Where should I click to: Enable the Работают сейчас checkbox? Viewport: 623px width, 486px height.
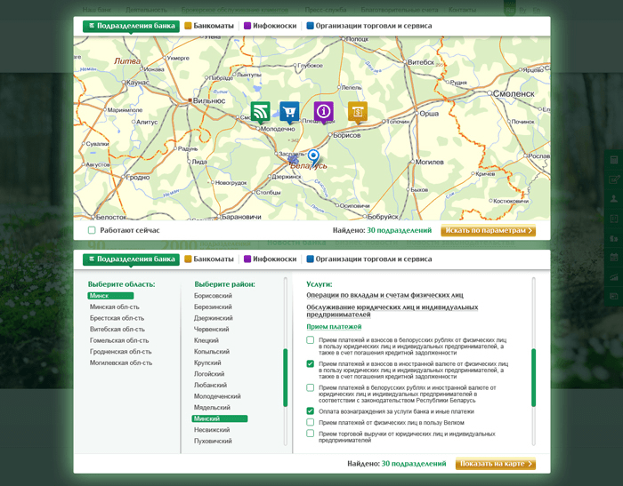click(x=92, y=230)
